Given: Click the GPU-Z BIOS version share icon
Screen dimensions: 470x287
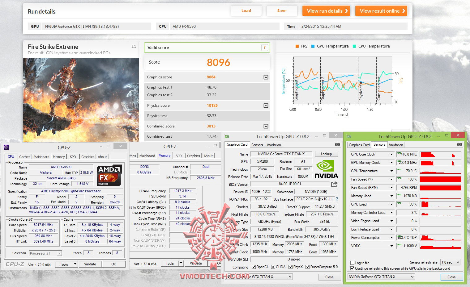Looking at the screenshot, I should coord(334,184).
